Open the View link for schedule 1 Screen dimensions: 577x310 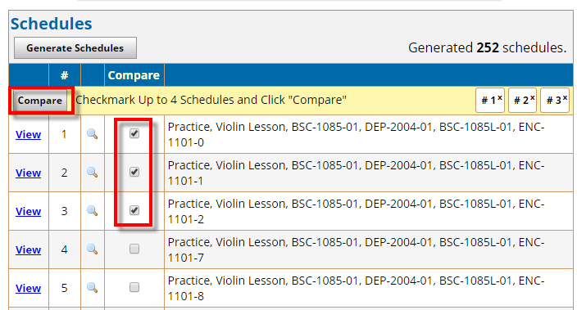[x=29, y=134]
